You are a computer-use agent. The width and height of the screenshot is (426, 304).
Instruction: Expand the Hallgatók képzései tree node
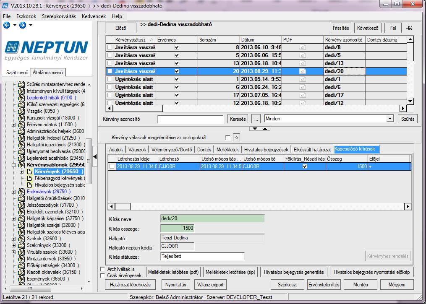pyautogui.click(x=13, y=218)
